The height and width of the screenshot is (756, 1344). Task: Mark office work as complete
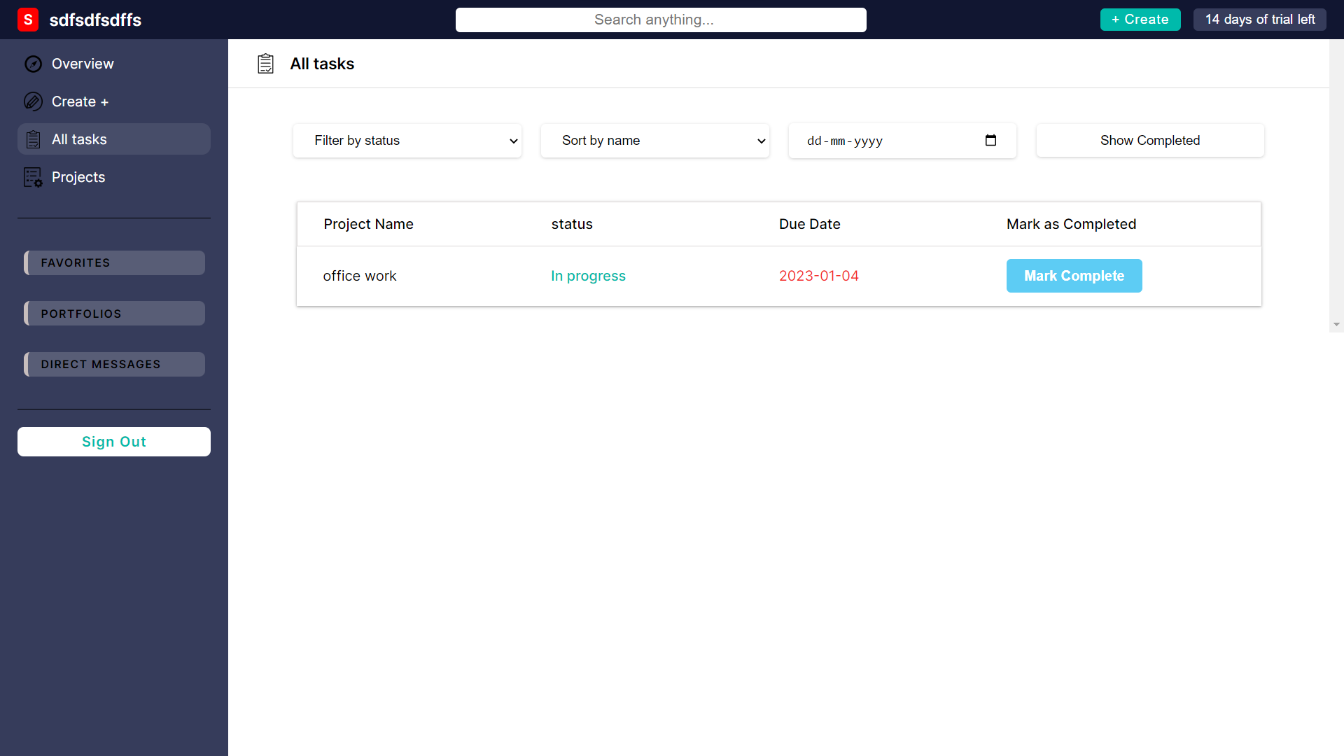pos(1074,276)
